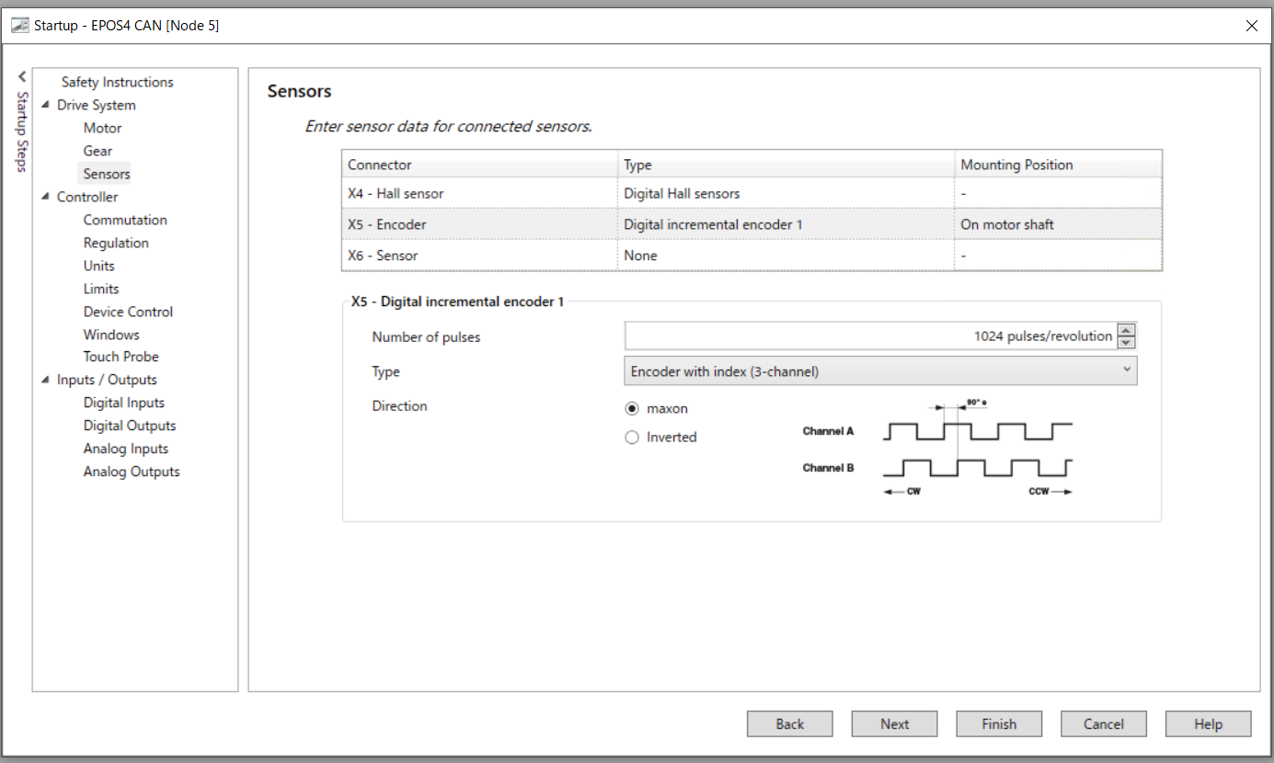Click the encoder channel waveform diagram
1274x763 pixels.
pos(938,448)
